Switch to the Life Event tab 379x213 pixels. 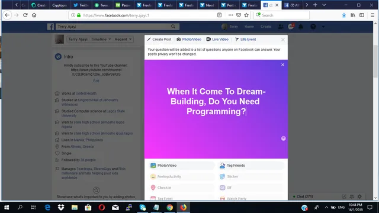click(246, 39)
